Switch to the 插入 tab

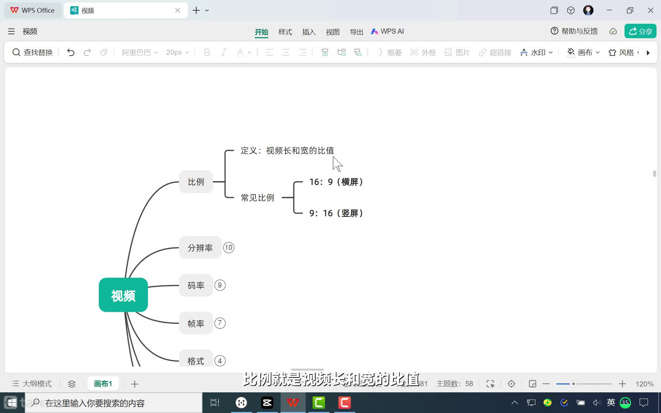(x=309, y=32)
